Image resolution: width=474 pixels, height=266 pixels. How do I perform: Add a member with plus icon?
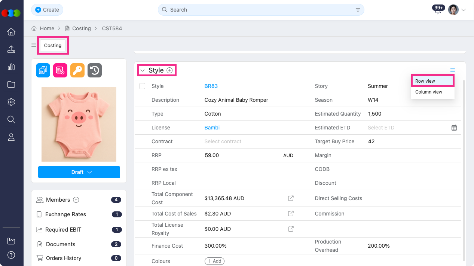coord(76,200)
